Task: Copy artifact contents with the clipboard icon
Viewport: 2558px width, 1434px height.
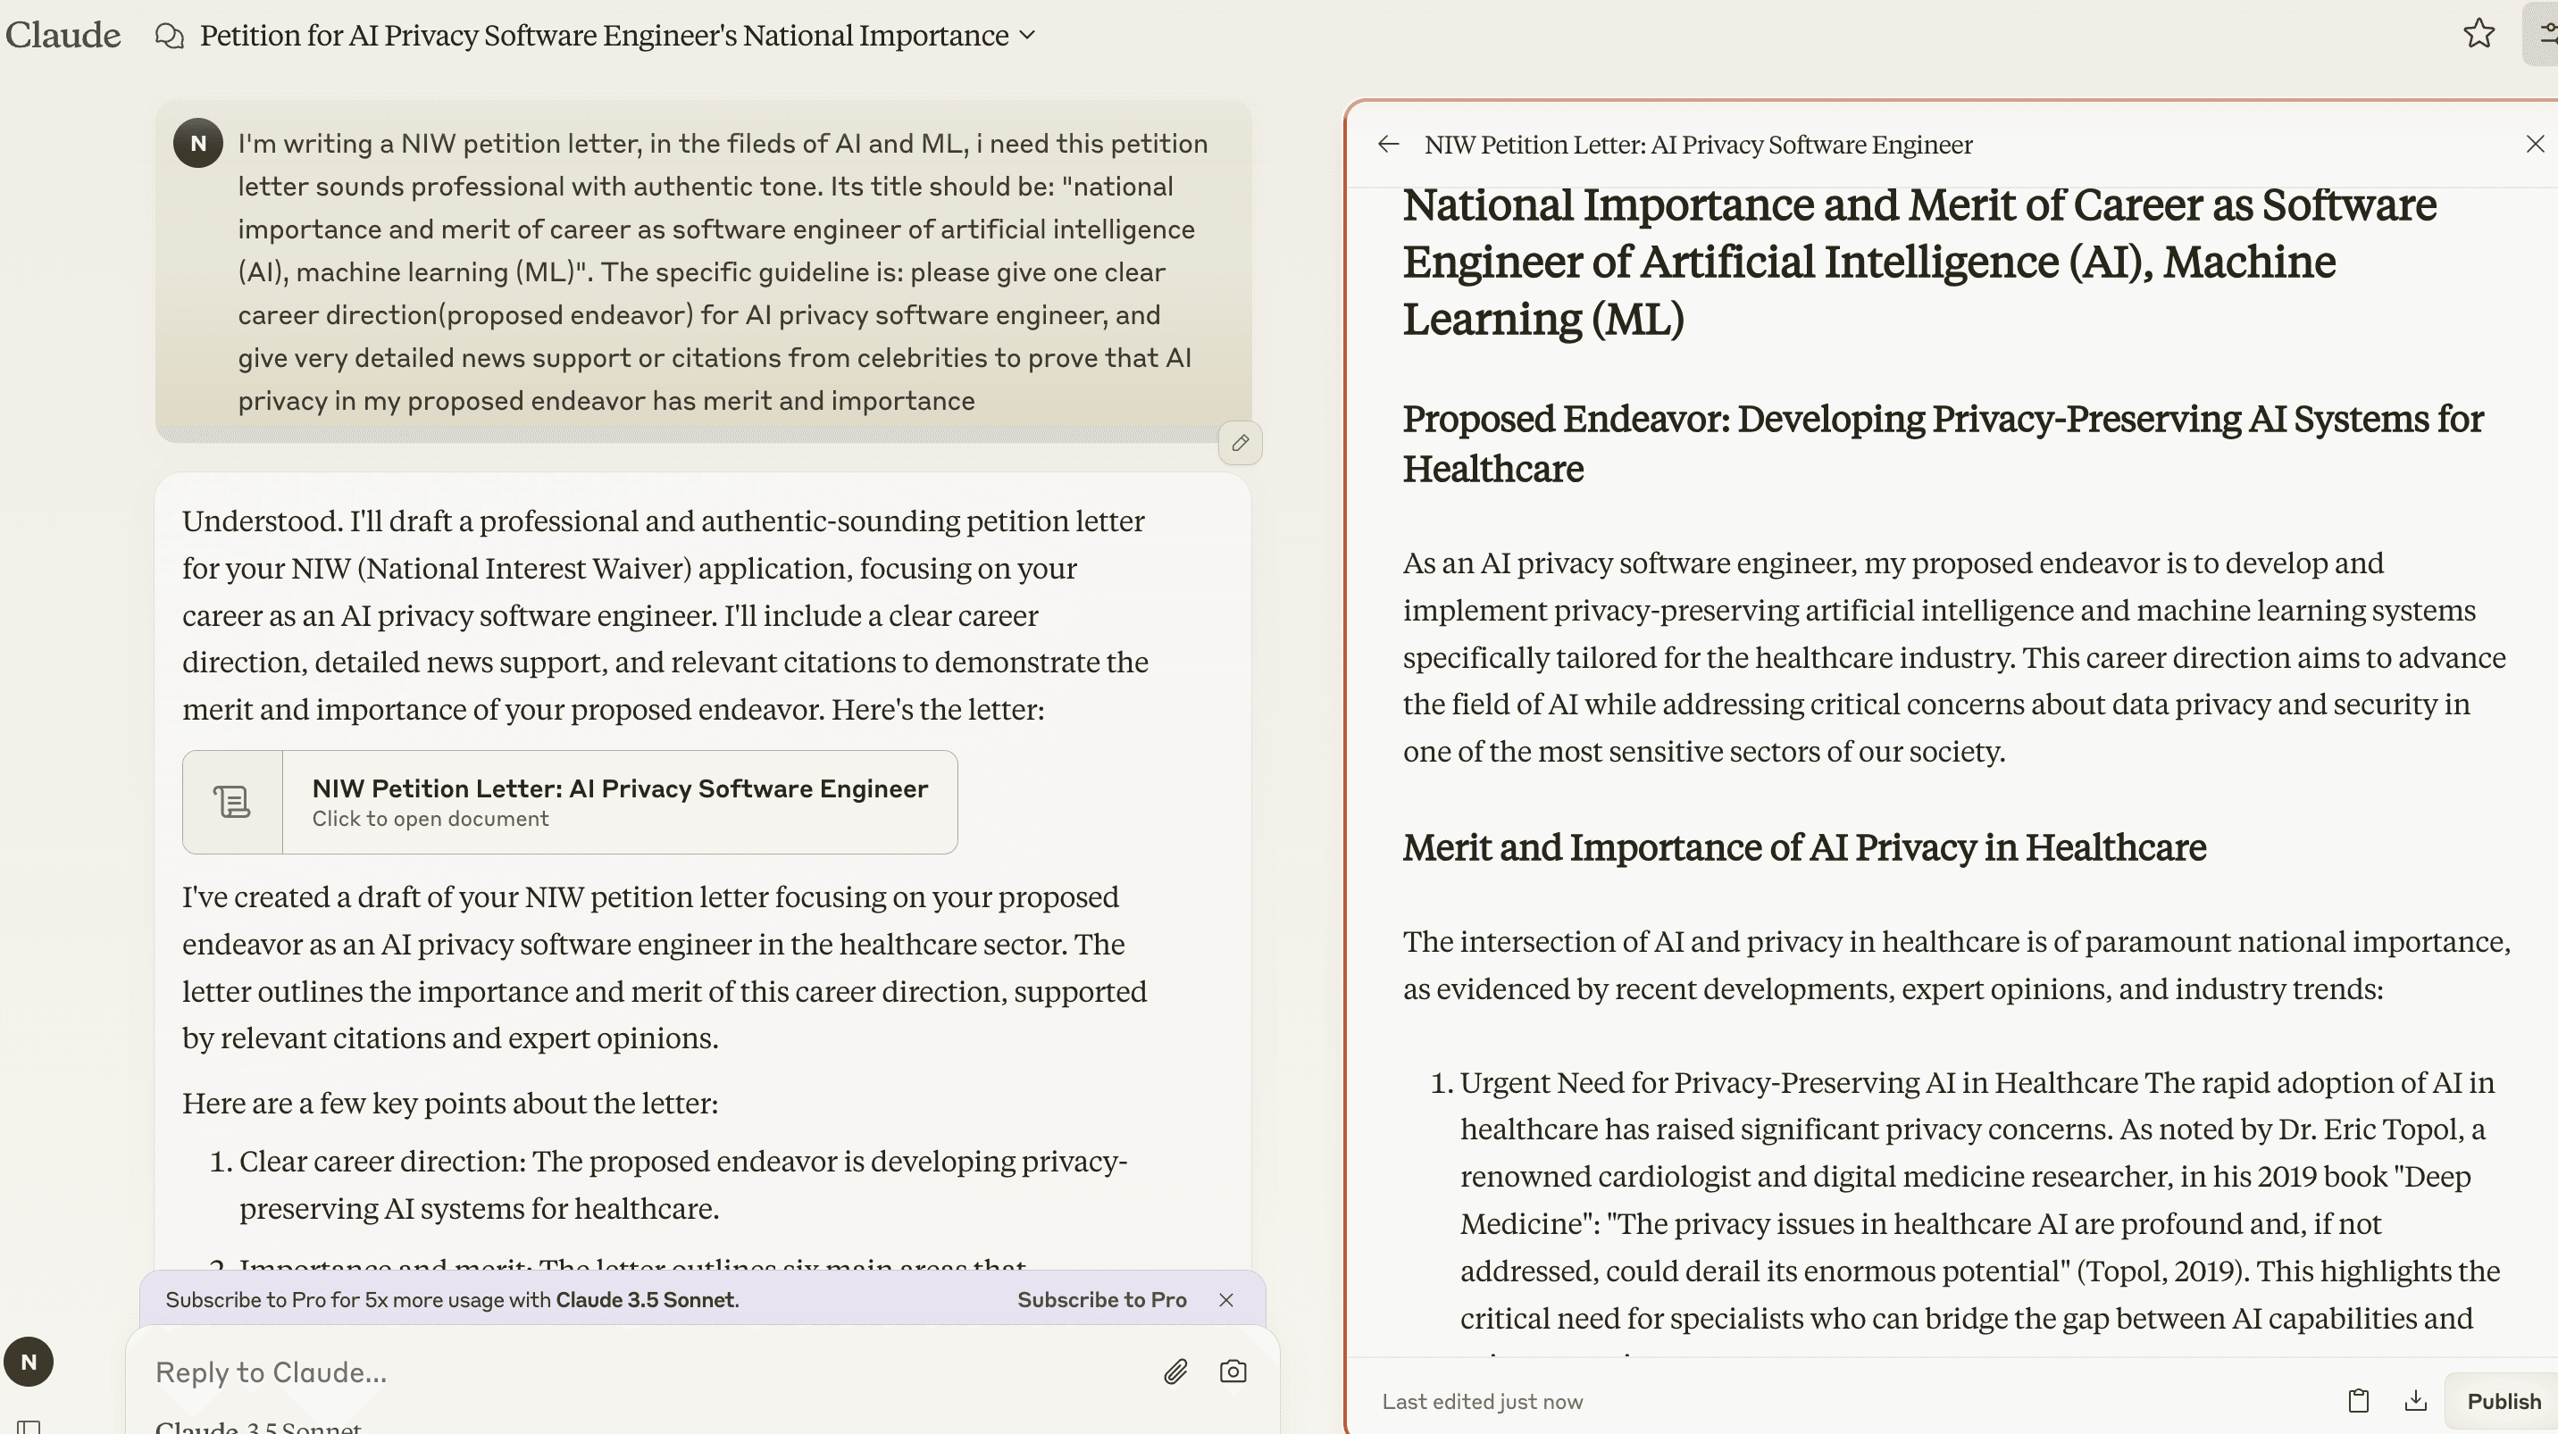Action: (2359, 1401)
